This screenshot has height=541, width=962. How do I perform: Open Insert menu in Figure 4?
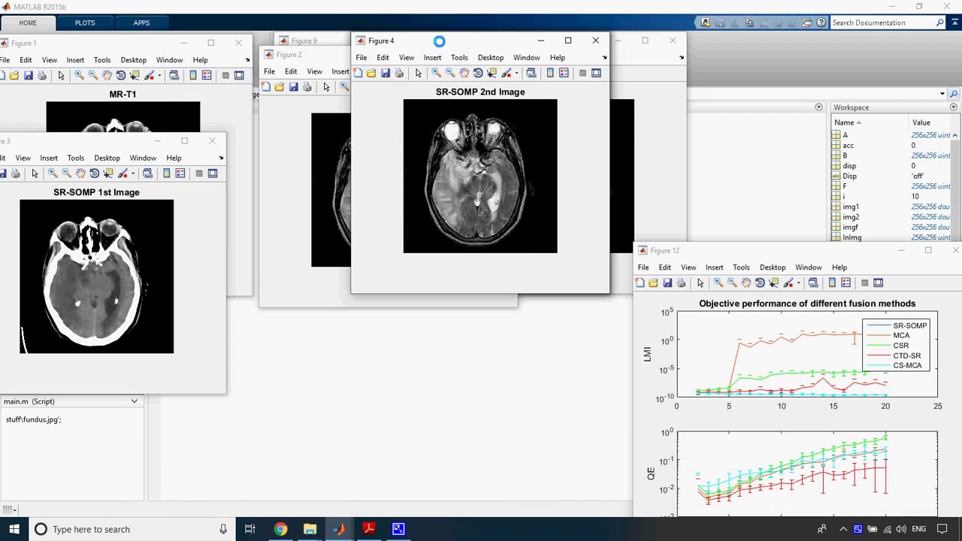[432, 57]
